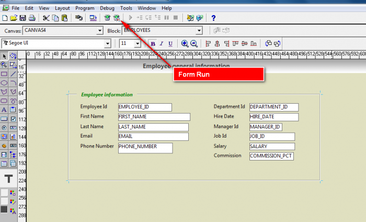Click the FIRST_NAME text field on canvas
Viewport: 366px width, 222px height.
pos(154,117)
